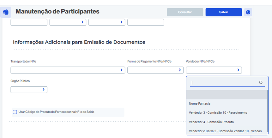
Task: Click the Vendedor NFe/NFCe chevron arrow
Action: pos(238,70)
